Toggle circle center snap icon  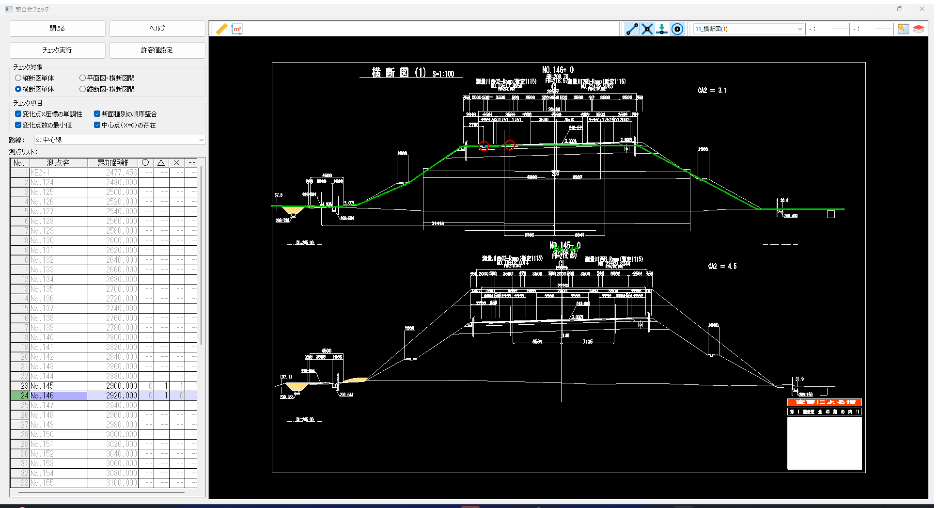pyautogui.click(x=677, y=29)
